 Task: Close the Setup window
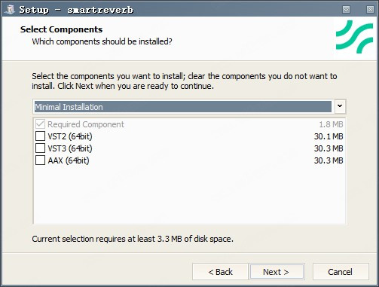[x=370, y=10]
